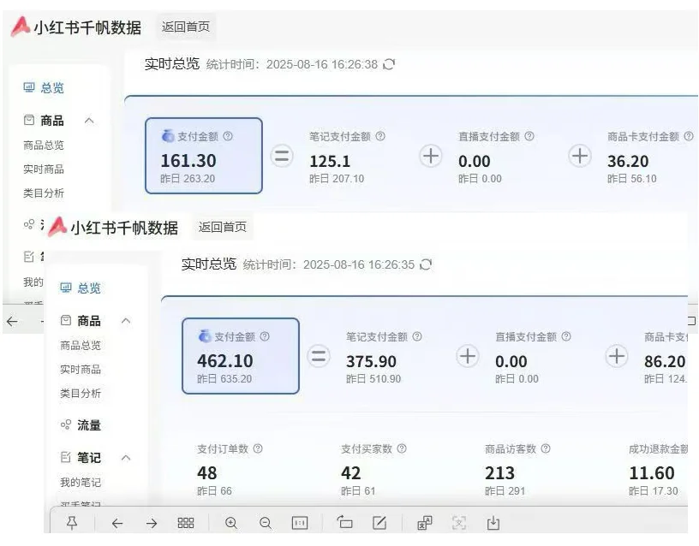Click help icon beside 直播支付金额 in back window
Screen dimensions: 699x546
click(529, 136)
